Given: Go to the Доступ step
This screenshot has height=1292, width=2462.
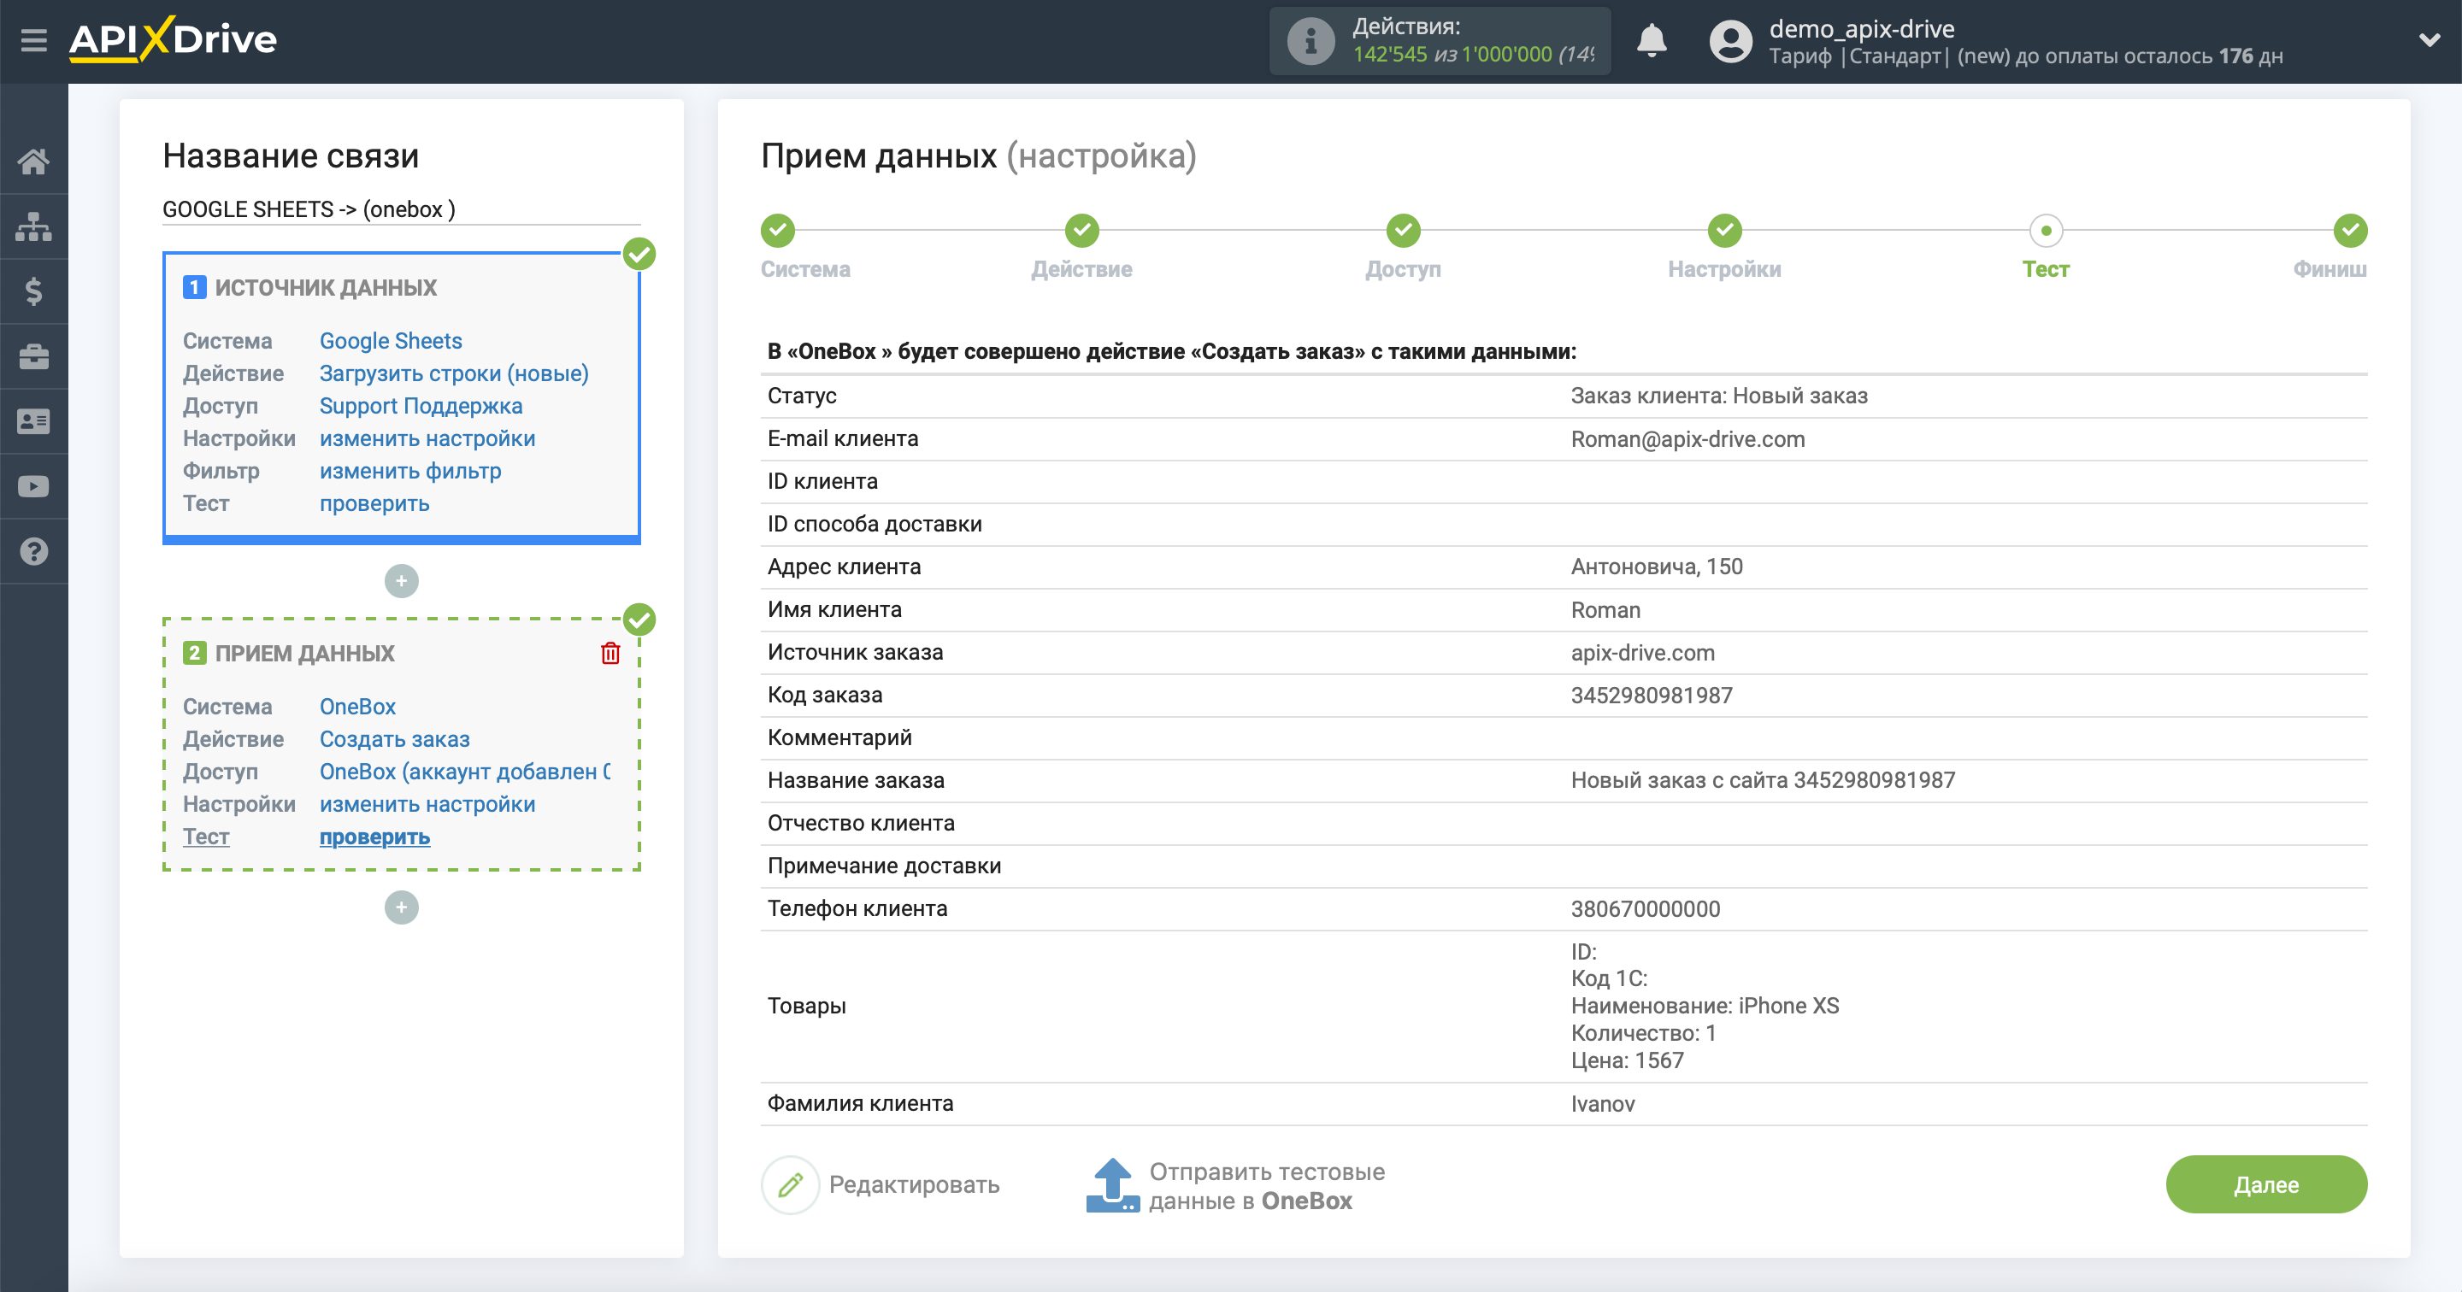Looking at the screenshot, I should coord(1403,229).
